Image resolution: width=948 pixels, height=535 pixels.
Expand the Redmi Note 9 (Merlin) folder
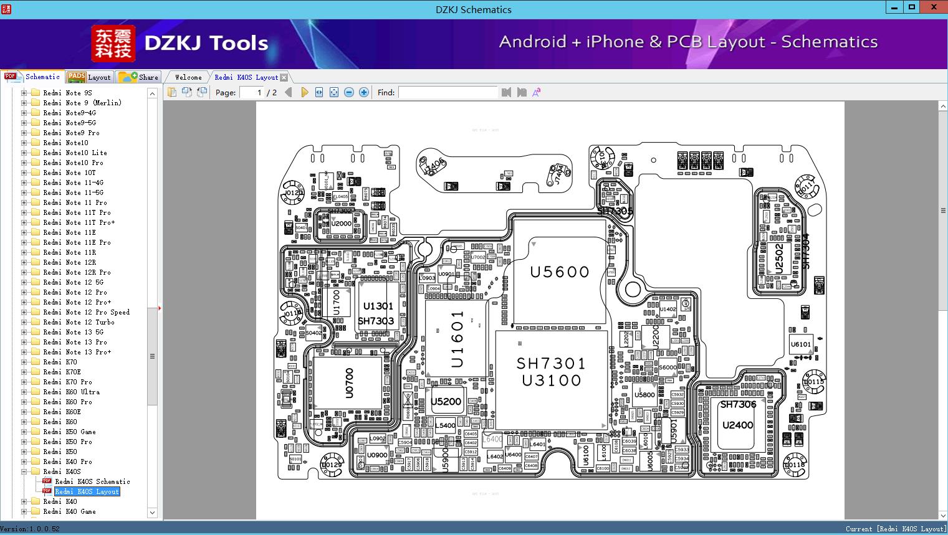(x=24, y=103)
